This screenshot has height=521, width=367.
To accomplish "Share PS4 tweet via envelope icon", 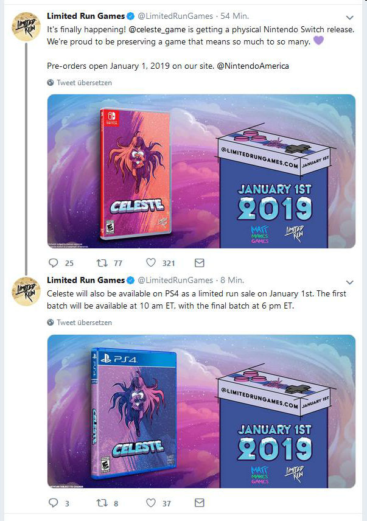I will point(199,503).
